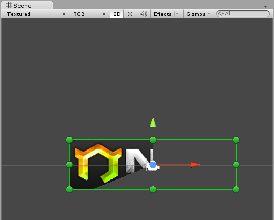Click the red X-axis arrow handle
Viewport: 274px width, 220px height.
pyautogui.click(x=195, y=165)
